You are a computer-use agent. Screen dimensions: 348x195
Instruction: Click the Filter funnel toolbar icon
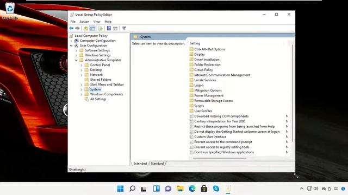124,28
